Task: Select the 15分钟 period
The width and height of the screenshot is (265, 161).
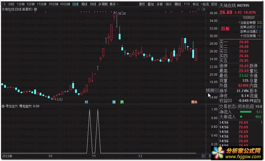Action: click(x=41, y=4)
